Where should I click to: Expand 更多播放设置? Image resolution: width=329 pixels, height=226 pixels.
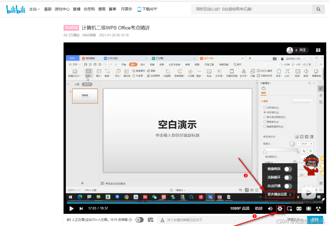pyautogui.click(x=280, y=194)
